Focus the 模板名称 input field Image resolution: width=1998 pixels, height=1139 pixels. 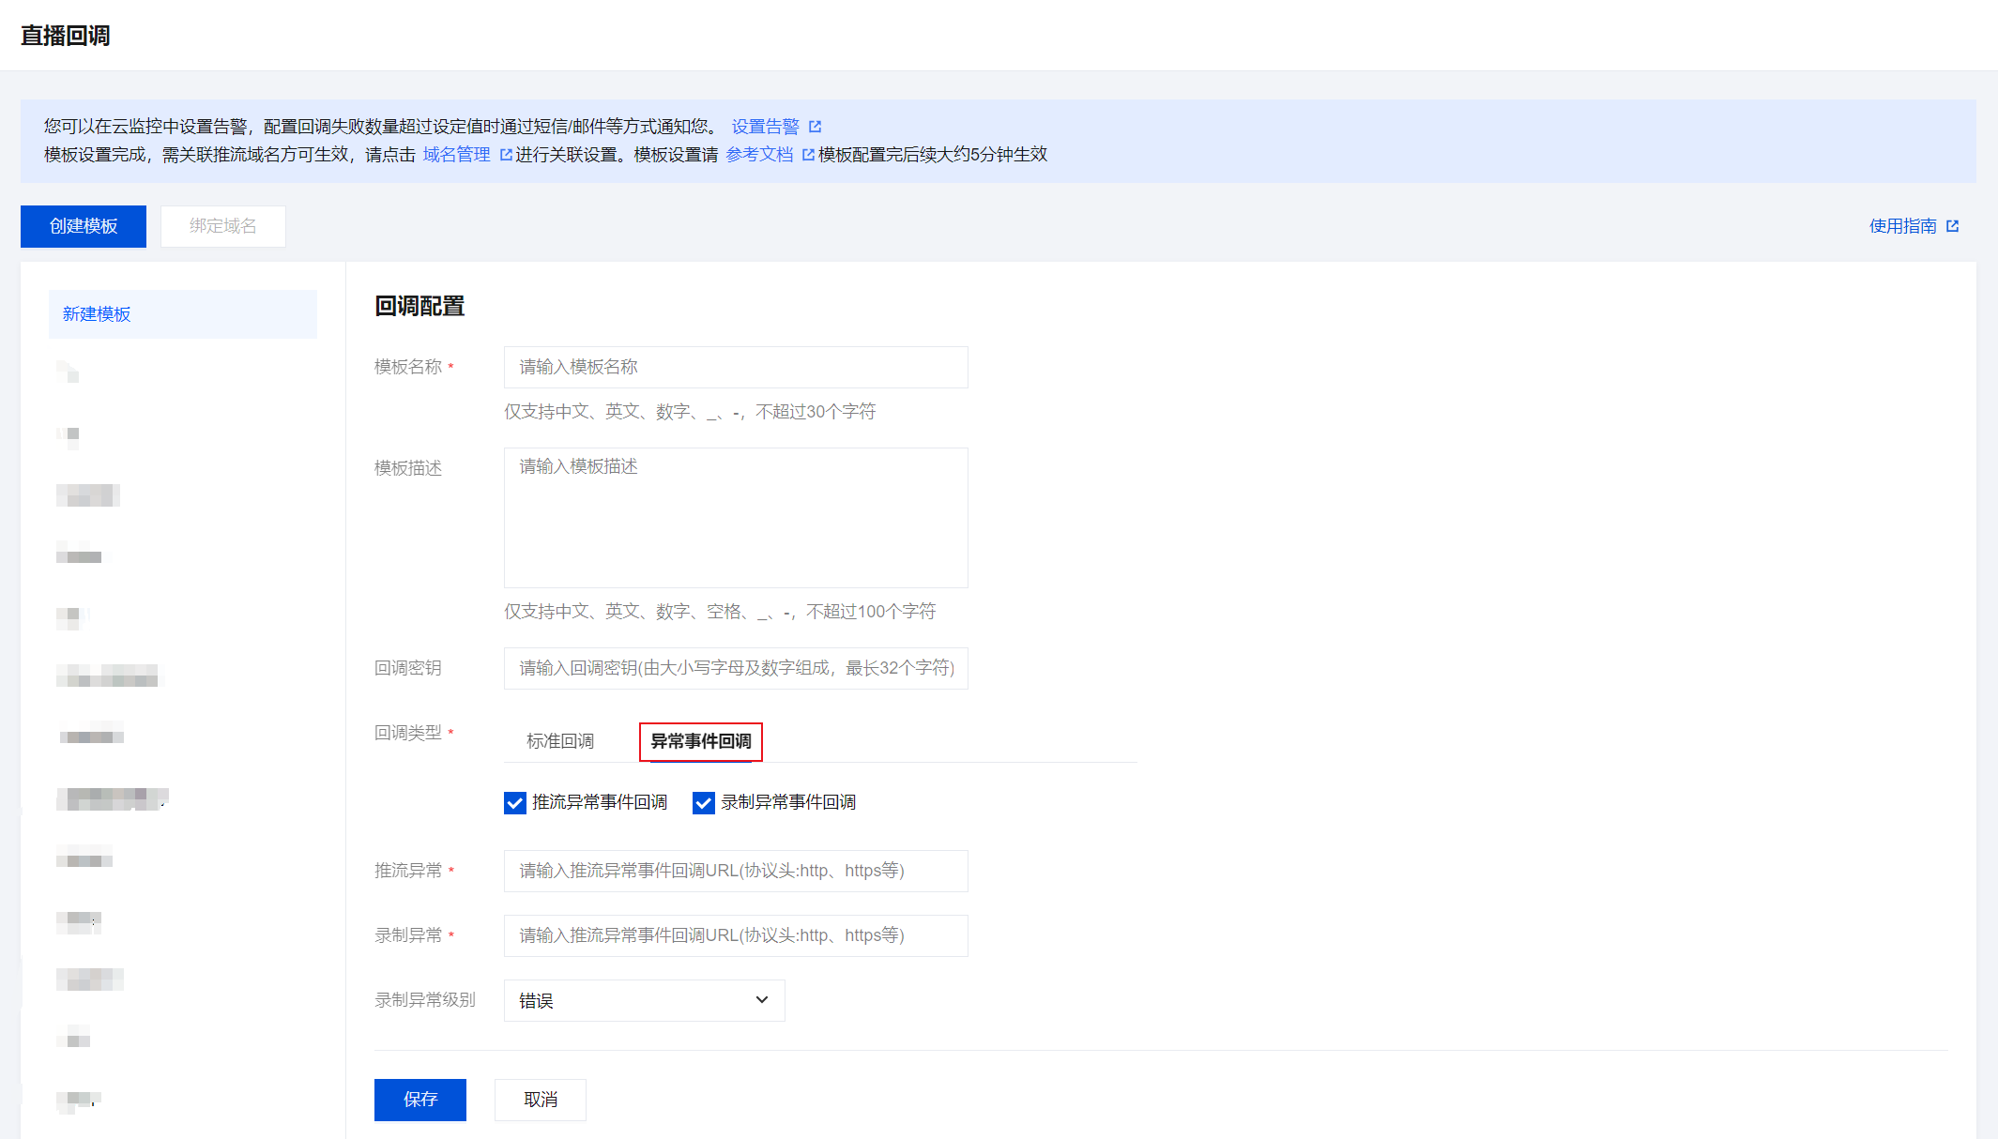tap(736, 367)
